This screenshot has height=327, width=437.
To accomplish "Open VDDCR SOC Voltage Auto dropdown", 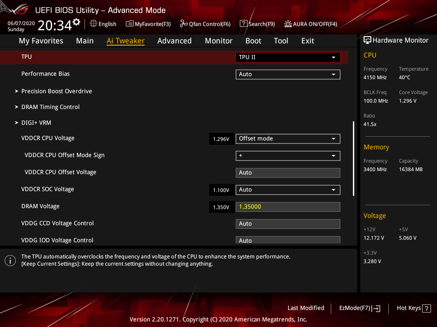I will (x=288, y=189).
